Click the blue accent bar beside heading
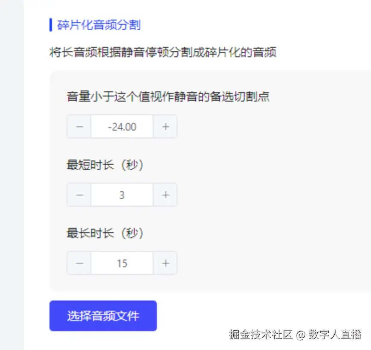This screenshot has height=350, width=371. tap(51, 25)
